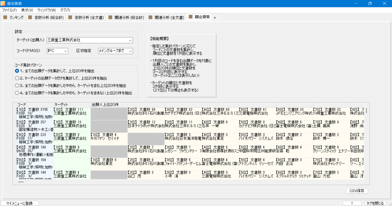
Task: Click cell 【6位】 文書数 3 内田 正治
Action: (294, 164)
